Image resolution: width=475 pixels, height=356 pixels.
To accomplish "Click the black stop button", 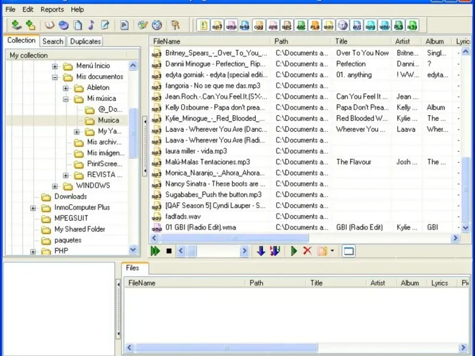I will pyautogui.click(x=169, y=251).
